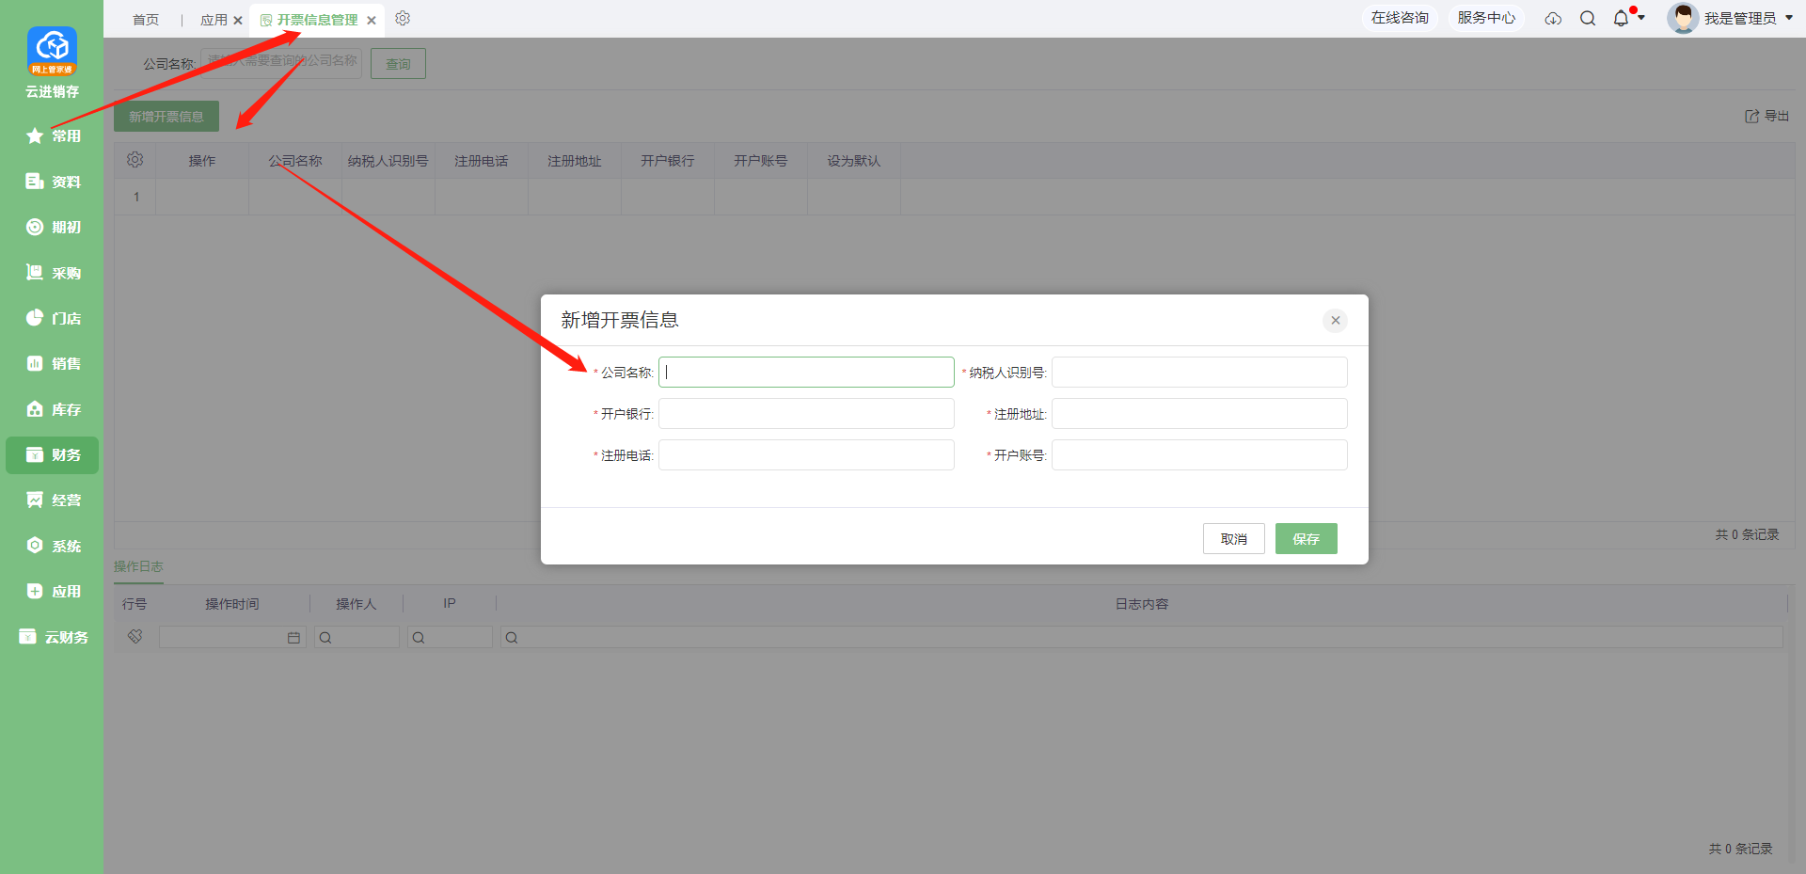Viewport: 1806px width, 874px height.
Task: Click the 操作人 filter search field
Action: pyautogui.click(x=356, y=638)
